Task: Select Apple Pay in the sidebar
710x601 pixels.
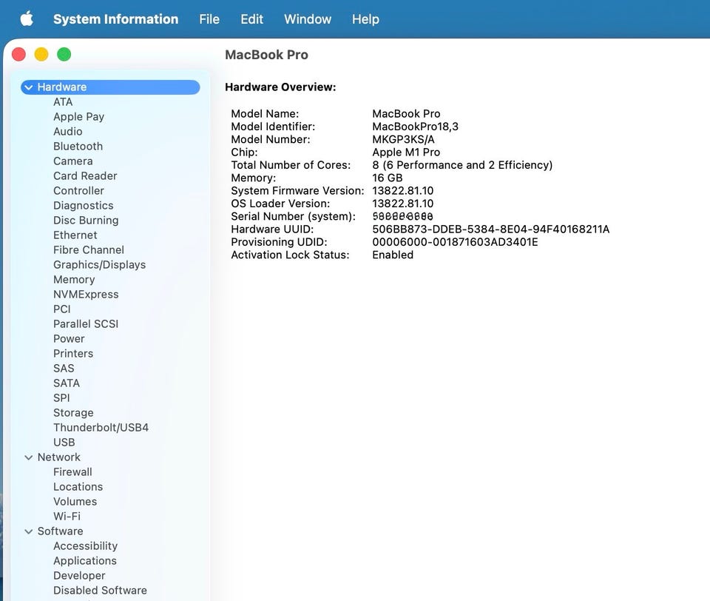Action: click(79, 116)
